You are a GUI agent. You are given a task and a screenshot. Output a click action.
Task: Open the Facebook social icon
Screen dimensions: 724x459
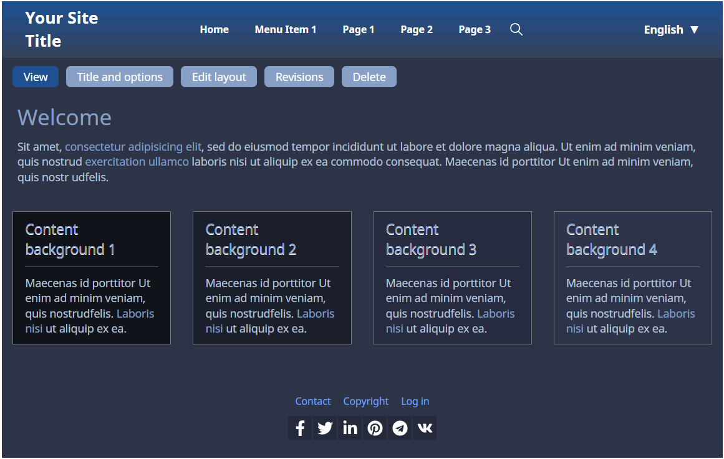[300, 428]
